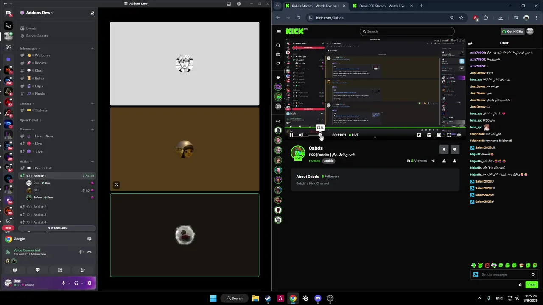Open the Prv · Chat channel
Viewport: 543px width, 305px height.
56,168
